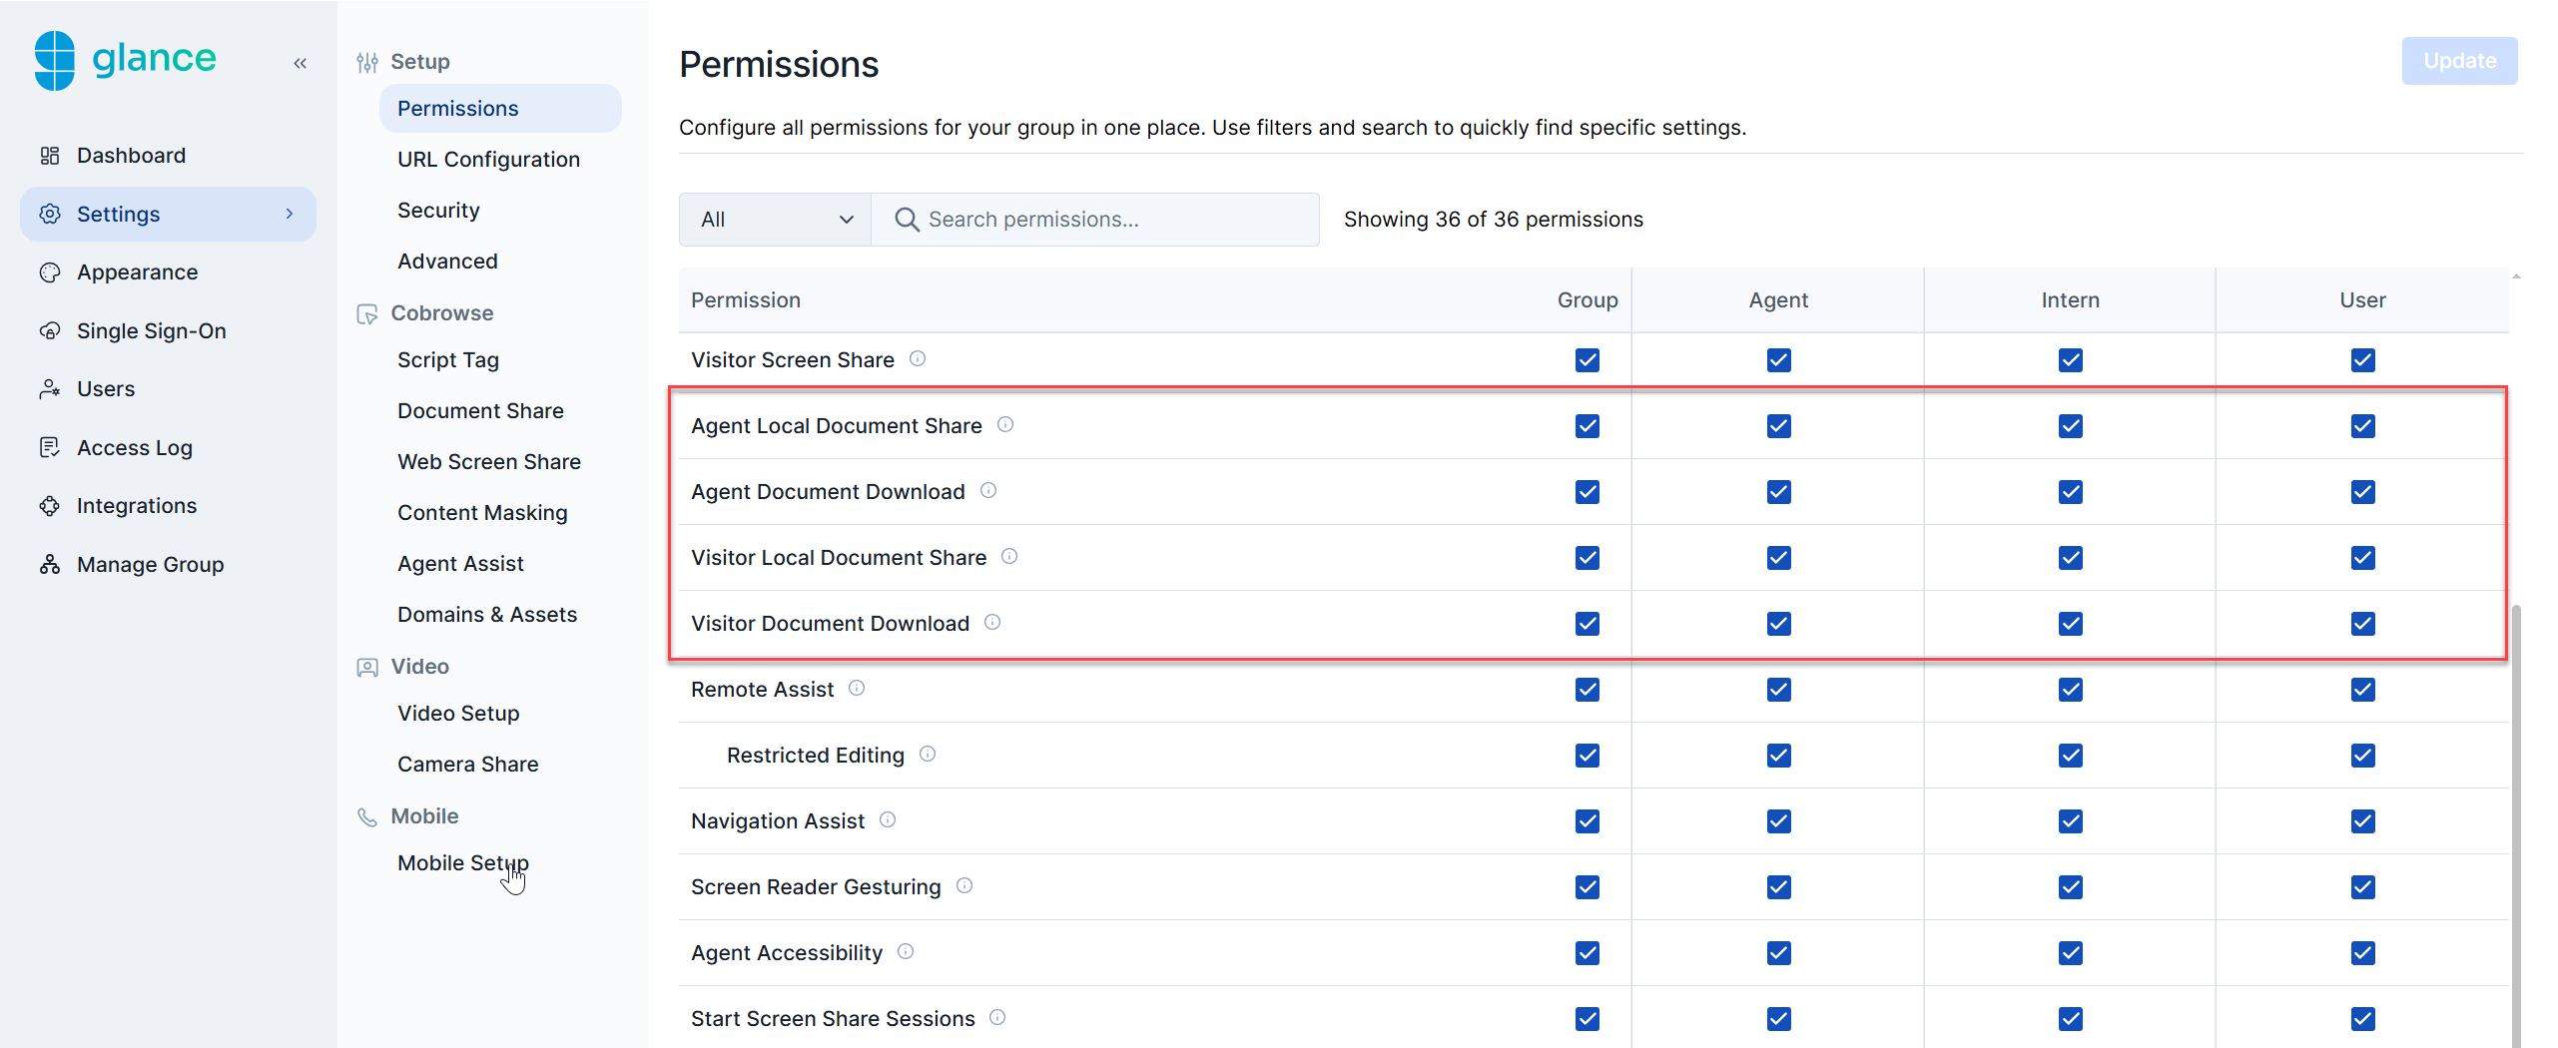Go to Security settings

438,211
